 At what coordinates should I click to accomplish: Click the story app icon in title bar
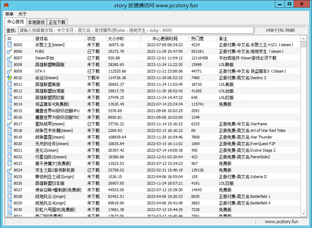(x=6, y=5)
